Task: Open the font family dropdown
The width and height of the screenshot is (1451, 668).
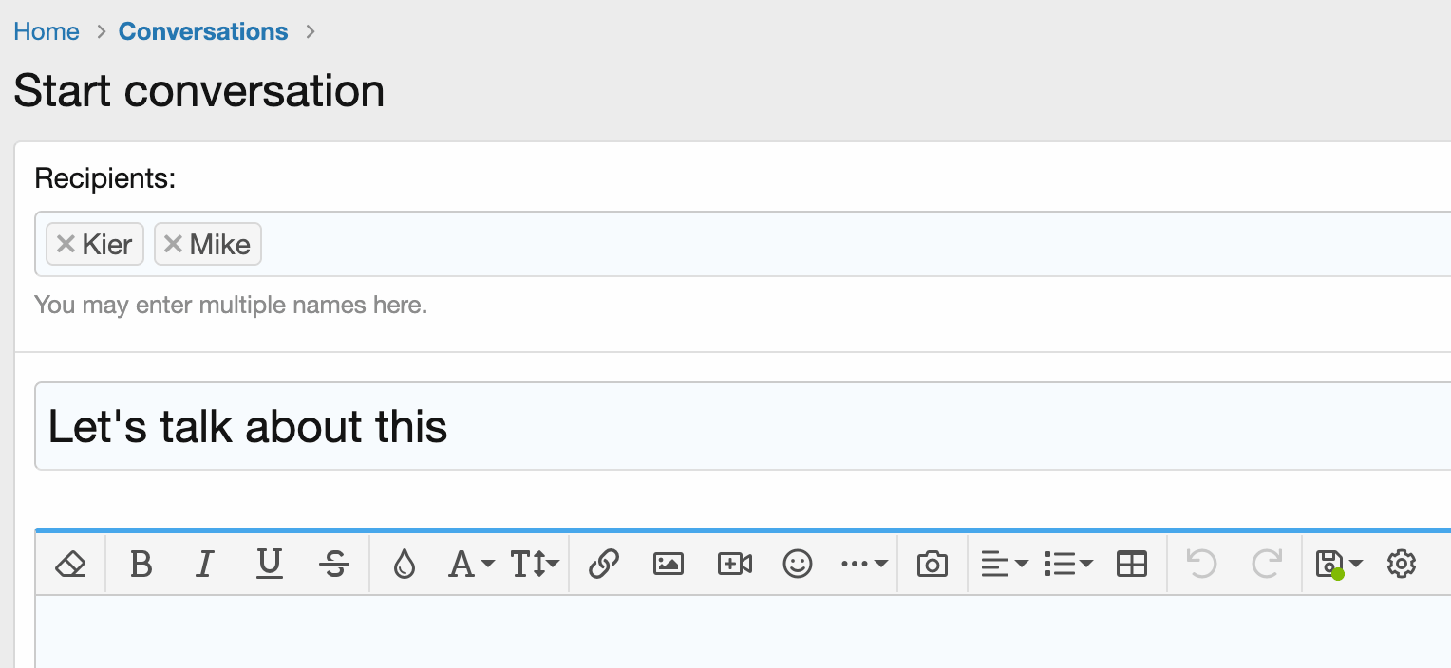Action: pyautogui.click(x=471, y=565)
